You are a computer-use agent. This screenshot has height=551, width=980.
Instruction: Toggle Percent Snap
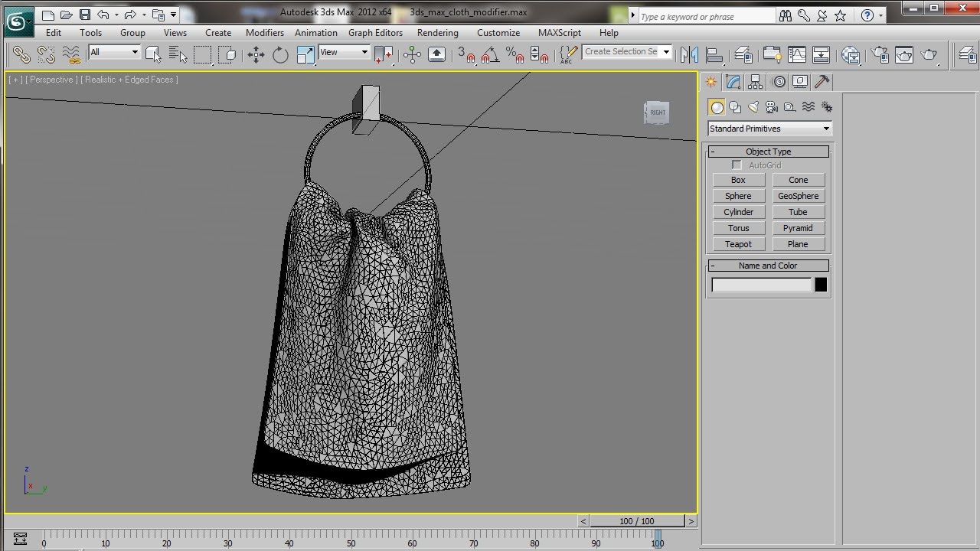tap(515, 54)
